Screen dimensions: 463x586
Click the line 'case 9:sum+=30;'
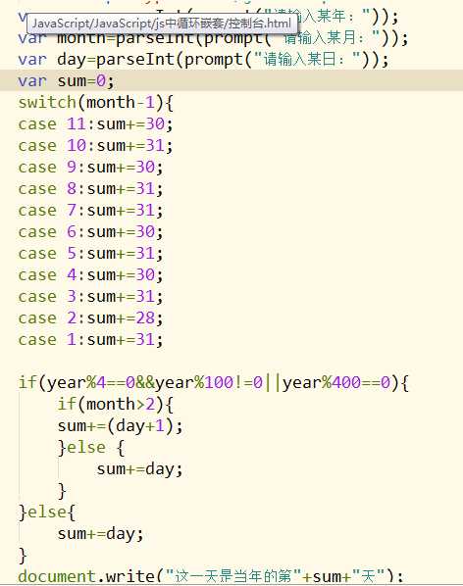(x=90, y=167)
